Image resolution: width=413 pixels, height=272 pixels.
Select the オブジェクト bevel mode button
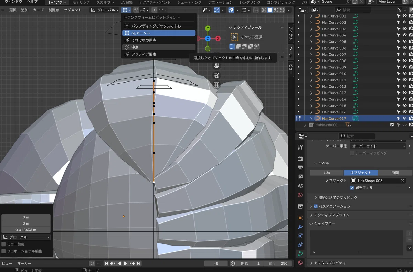[361, 173]
